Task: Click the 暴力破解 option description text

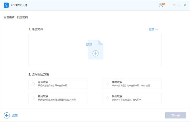Action: (126, 100)
